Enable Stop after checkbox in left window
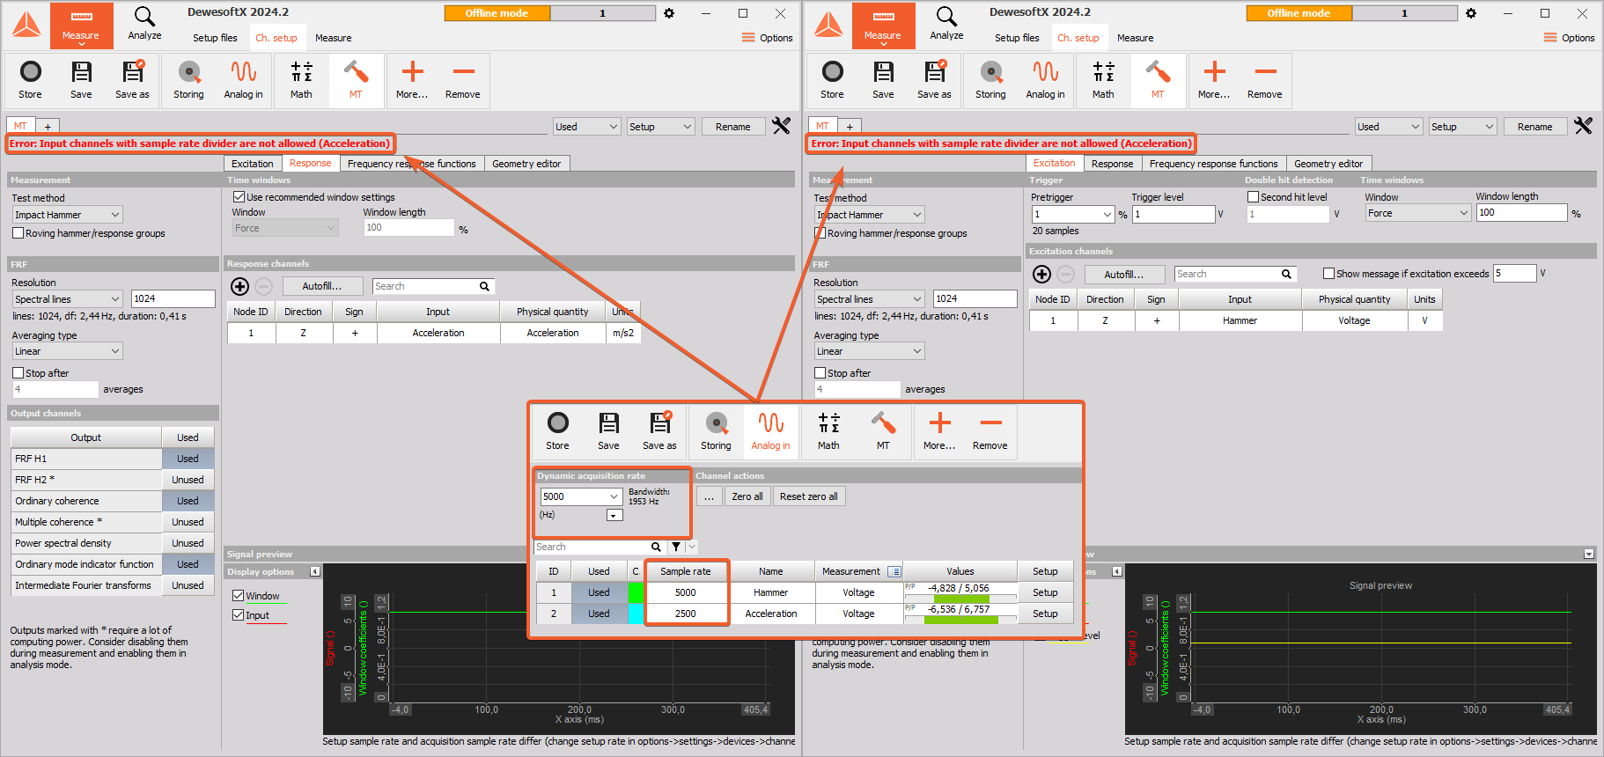This screenshot has width=1604, height=757. pos(18,373)
